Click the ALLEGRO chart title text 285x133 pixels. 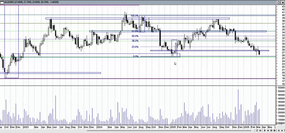coord(9,2)
